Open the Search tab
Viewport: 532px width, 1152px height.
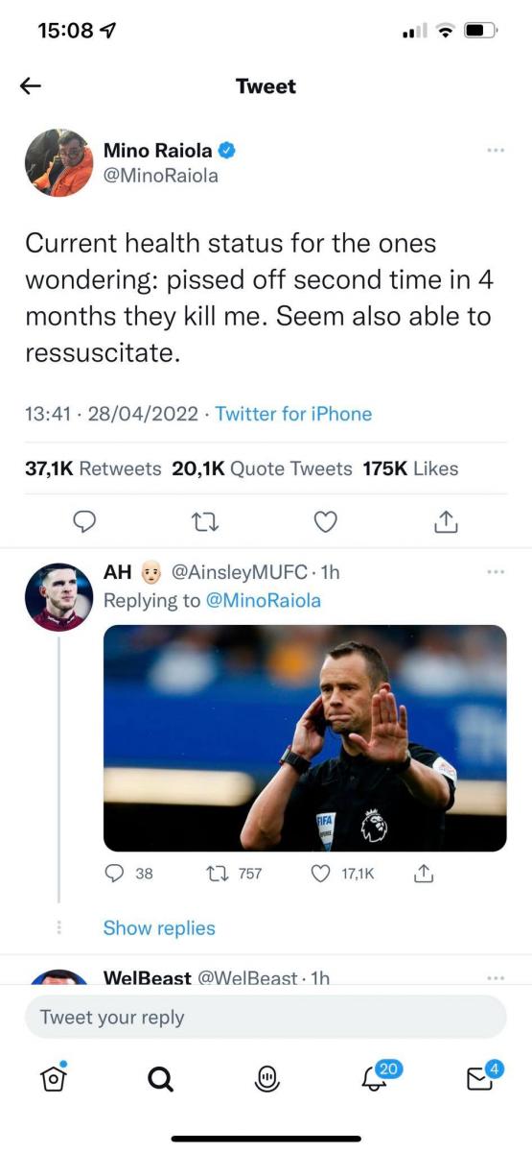coord(161,1079)
